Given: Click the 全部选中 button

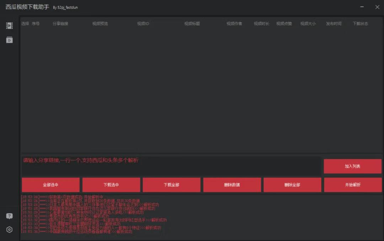Looking at the screenshot, I should [x=50, y=185].
